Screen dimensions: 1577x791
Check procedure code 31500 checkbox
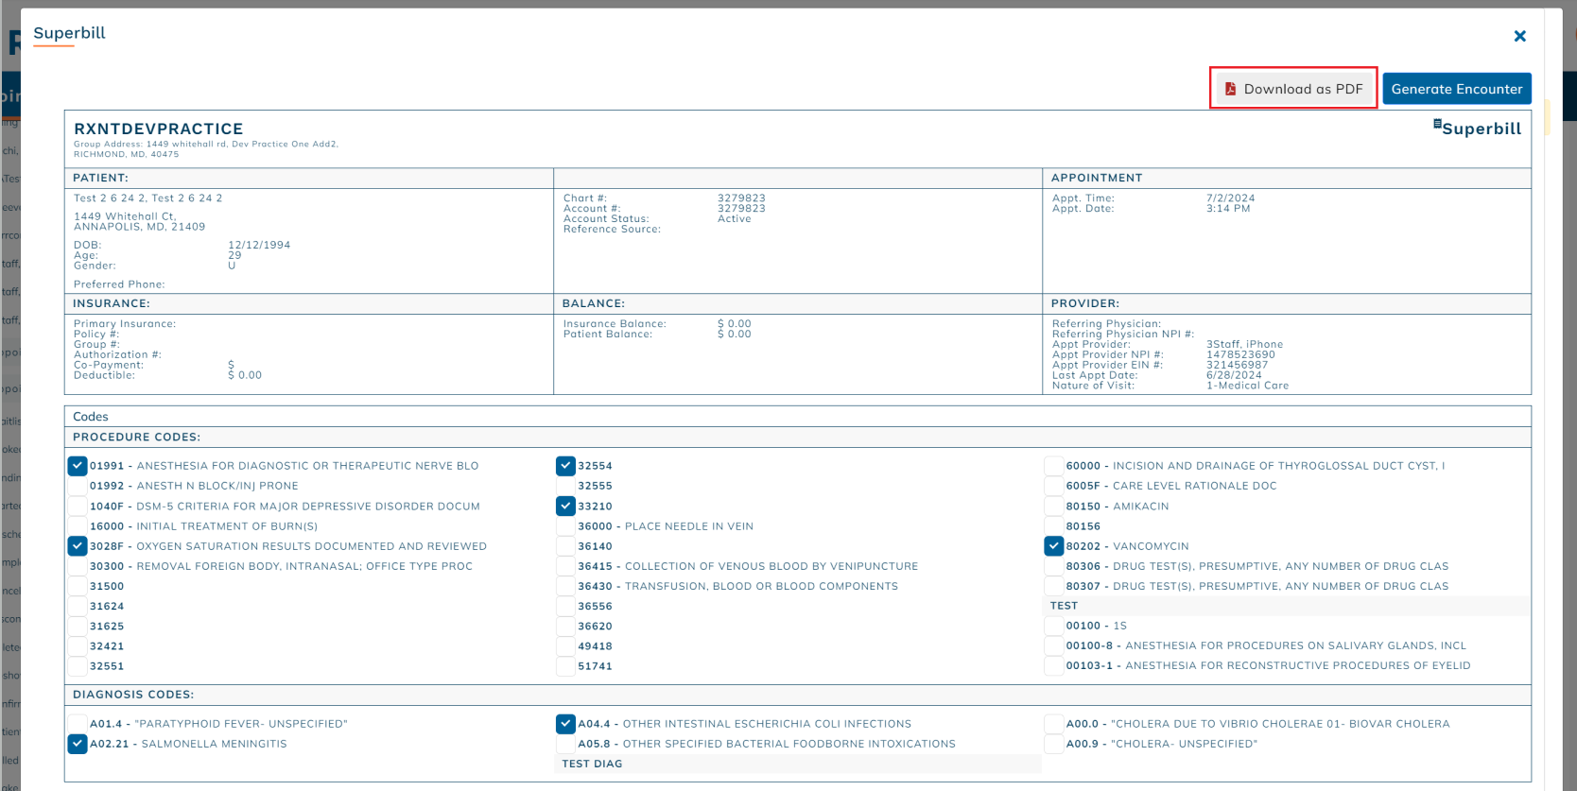pyautogui.click(x=78, y=586)
